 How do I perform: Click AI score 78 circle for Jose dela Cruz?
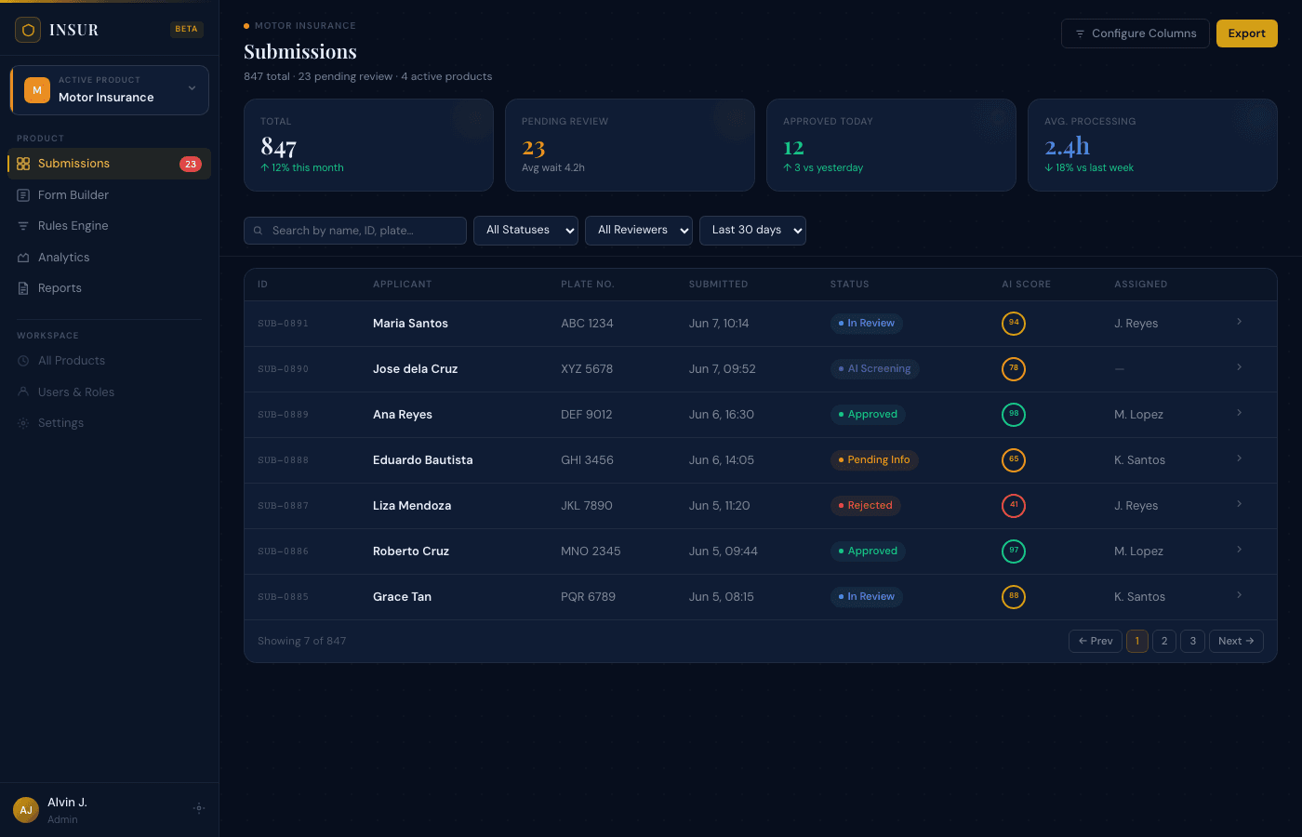click(1014, 369)
